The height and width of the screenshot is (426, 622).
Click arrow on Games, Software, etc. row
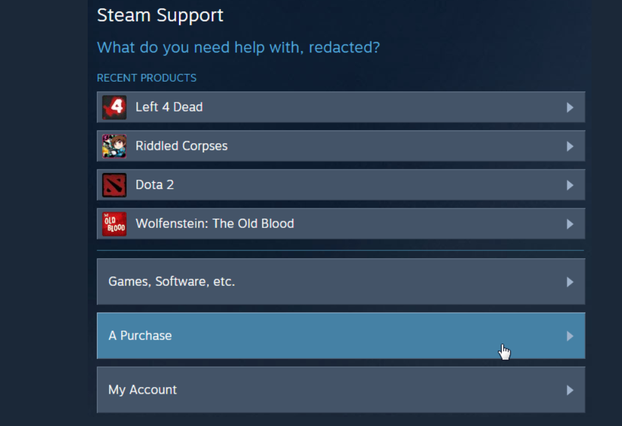click(570, 282)
